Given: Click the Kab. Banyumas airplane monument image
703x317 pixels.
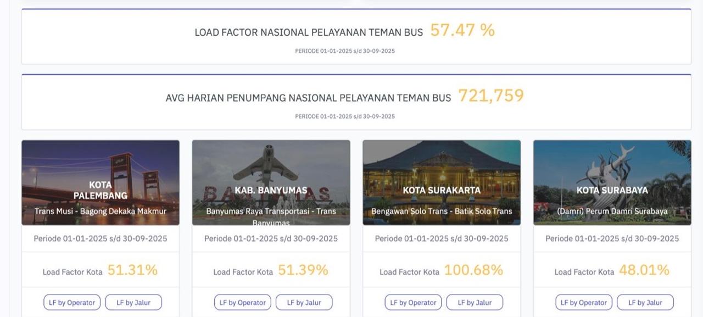Looking at the screenshot, I should (271, 165).
